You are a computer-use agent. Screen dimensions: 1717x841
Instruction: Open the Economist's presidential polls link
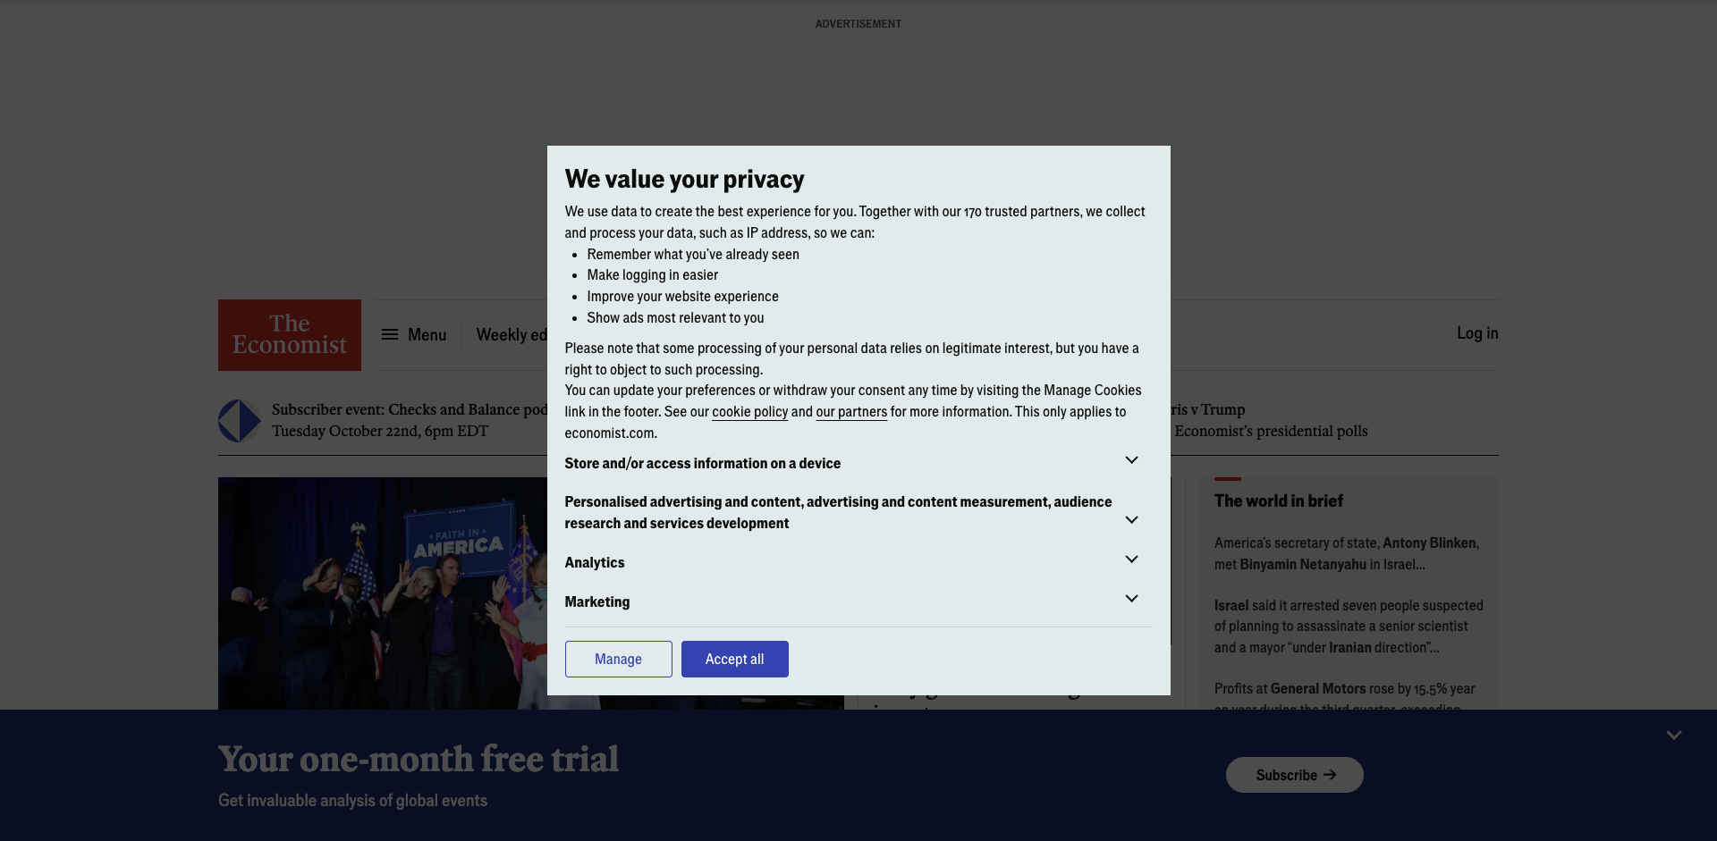1271,432
